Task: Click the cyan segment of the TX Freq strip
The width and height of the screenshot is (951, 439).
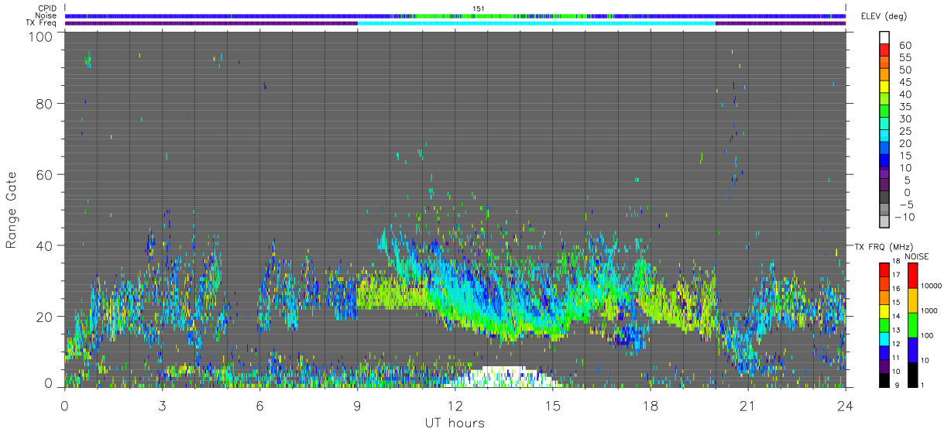Action: (536, 23)
